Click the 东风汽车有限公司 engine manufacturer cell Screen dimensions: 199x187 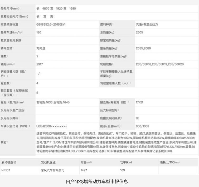[x=52, y=170]
